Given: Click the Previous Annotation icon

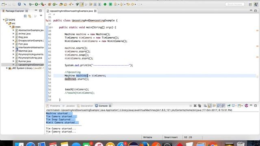Looking at the screenshot, I should tap(121, 4).
